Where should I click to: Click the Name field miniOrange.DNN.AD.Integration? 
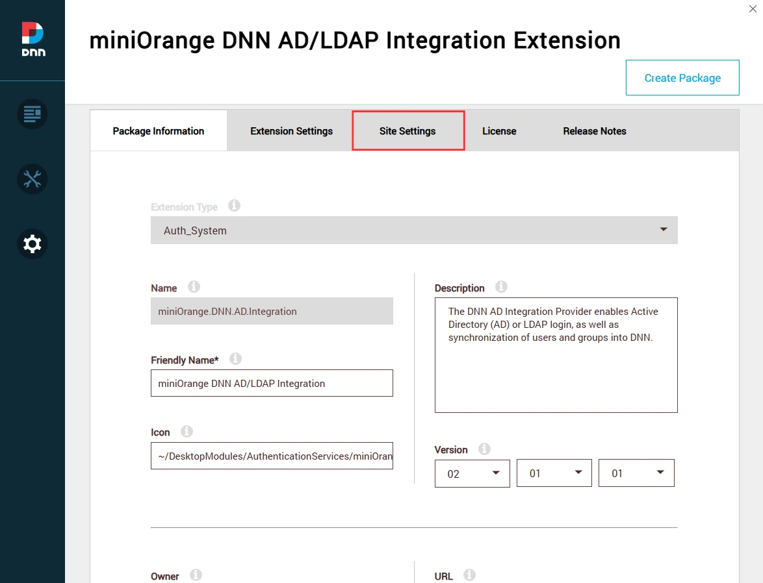(x=272, y=311)
